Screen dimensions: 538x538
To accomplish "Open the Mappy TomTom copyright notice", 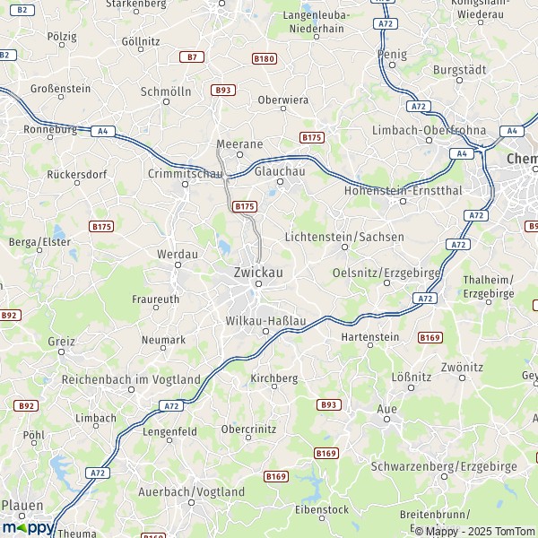I will [x=476, y=531].
